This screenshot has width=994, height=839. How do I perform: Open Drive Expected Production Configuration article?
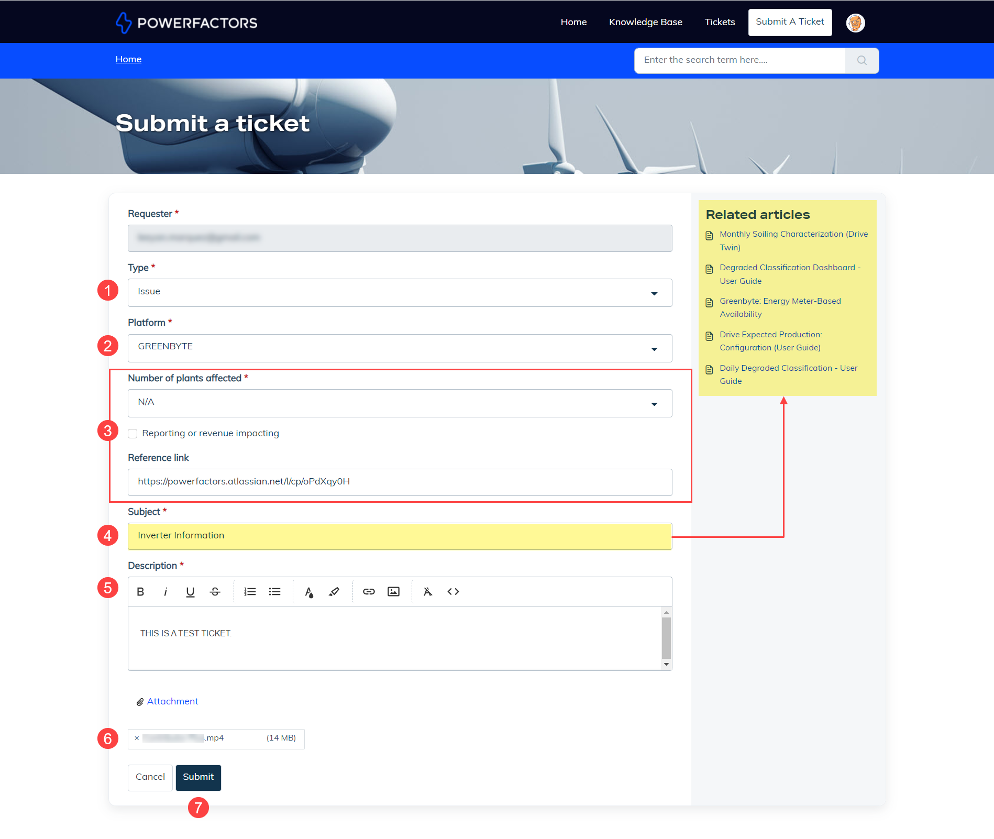[770, 341]
